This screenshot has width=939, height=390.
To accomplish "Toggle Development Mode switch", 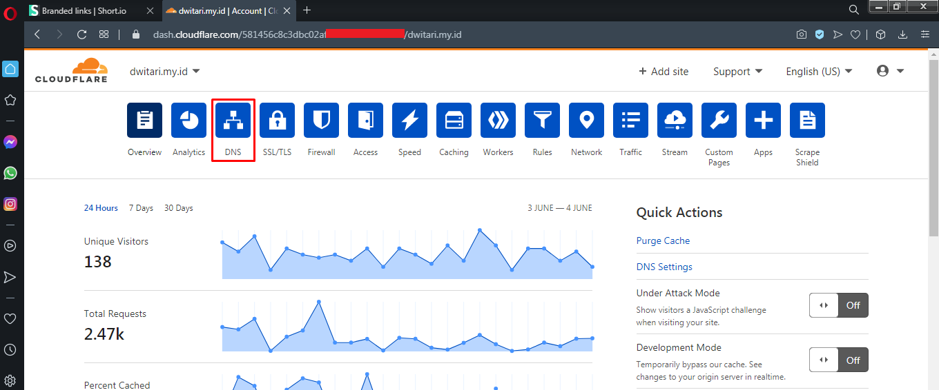I will click(x=839, y=360).
